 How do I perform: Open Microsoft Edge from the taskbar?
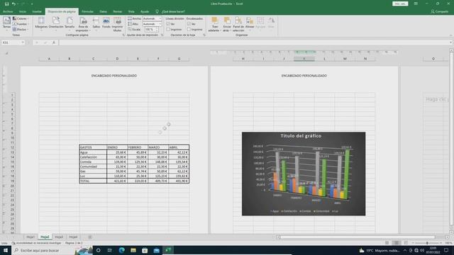click(121, 250)
